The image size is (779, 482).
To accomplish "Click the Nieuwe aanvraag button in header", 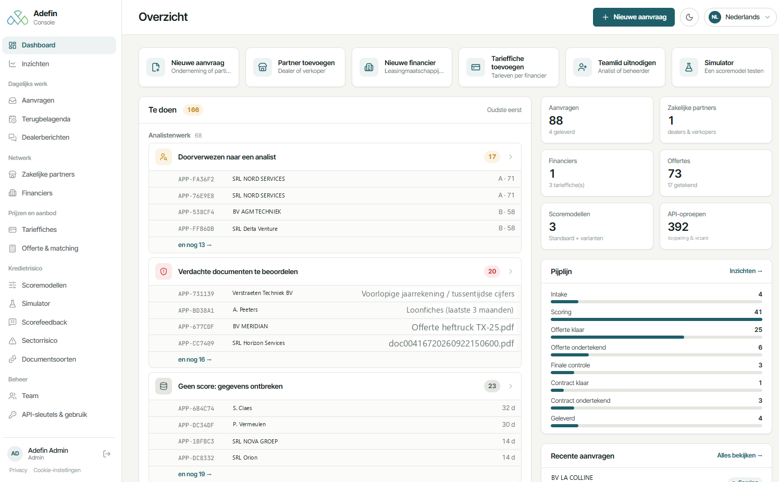I will click(634, 17).
